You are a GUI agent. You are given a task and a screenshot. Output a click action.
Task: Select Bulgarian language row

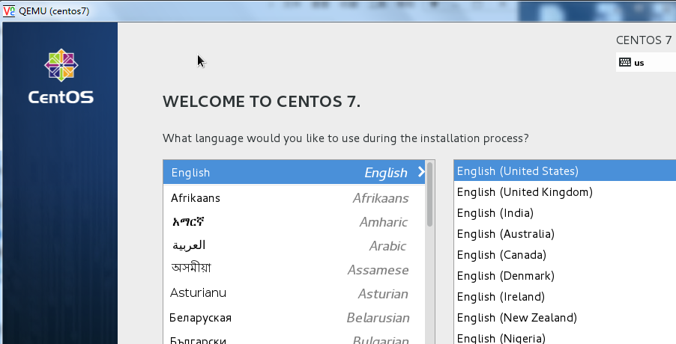(295, 339)
